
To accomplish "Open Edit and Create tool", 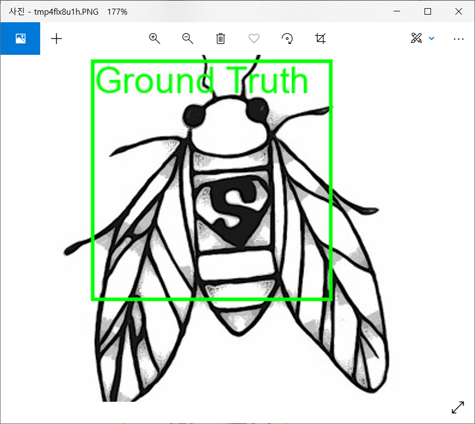I will pos(416,38).
